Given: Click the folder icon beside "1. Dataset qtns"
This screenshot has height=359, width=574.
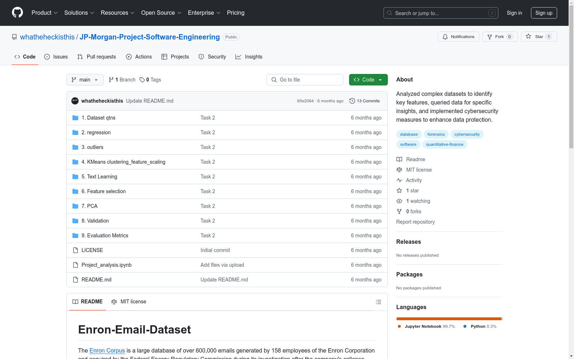Looking at the screenshot, I should pos(75,117).
